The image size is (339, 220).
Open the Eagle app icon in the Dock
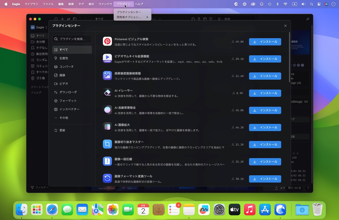coord(280,210)
